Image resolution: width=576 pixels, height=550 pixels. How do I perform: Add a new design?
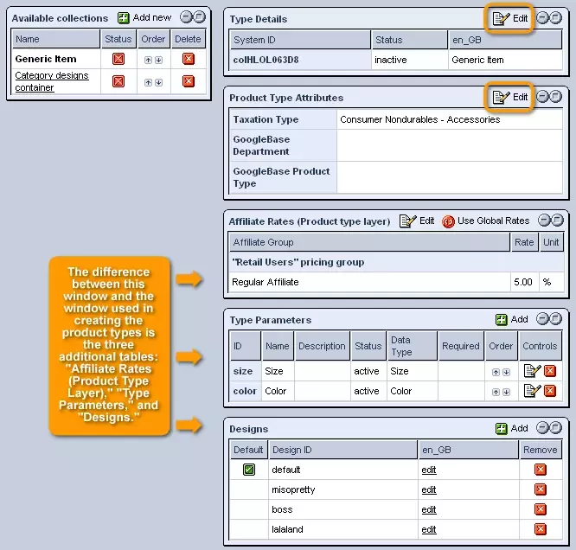click(x=511, y=428)
